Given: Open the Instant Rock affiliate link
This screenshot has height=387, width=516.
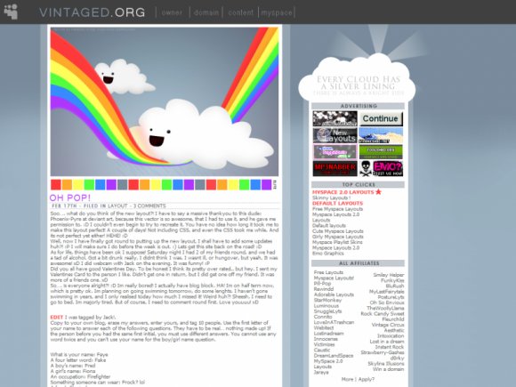Looking at the screenshot, I should tap(390, 347).
